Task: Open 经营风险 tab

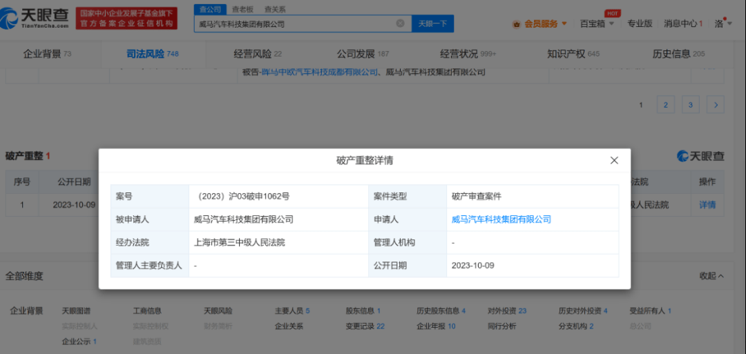Action: point(258,54)
